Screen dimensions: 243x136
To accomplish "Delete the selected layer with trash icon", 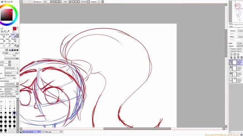I will click(241, 57).
